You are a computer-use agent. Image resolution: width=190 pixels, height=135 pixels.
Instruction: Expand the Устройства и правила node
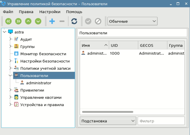point(10,104)
